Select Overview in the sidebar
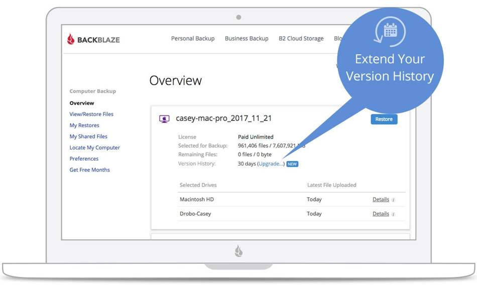Image resolution: width=477 pixels, height=288 pixels. tap(81, 103)
